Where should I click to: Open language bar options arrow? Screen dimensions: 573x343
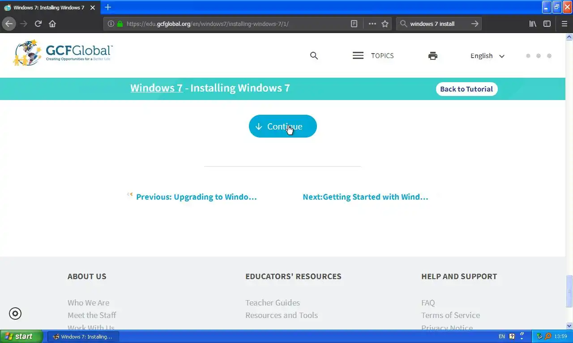(x=522, y=338)
